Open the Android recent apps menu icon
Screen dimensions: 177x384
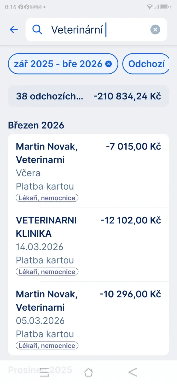[x=44, y=372]
